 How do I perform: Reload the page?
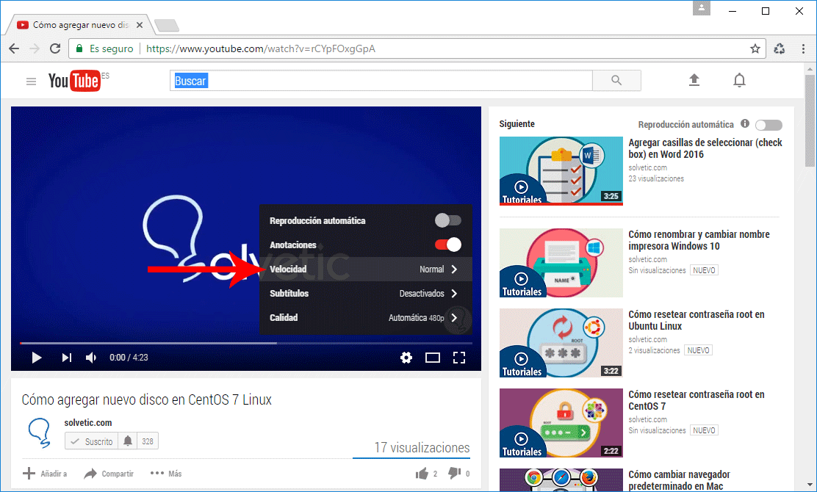[54, 48]
